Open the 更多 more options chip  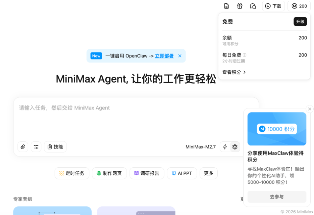tap(209, 173)
